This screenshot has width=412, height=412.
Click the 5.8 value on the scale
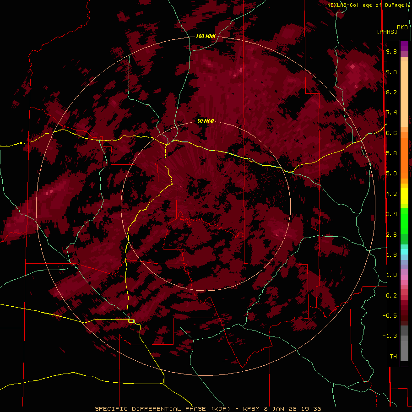coord(391,153)
